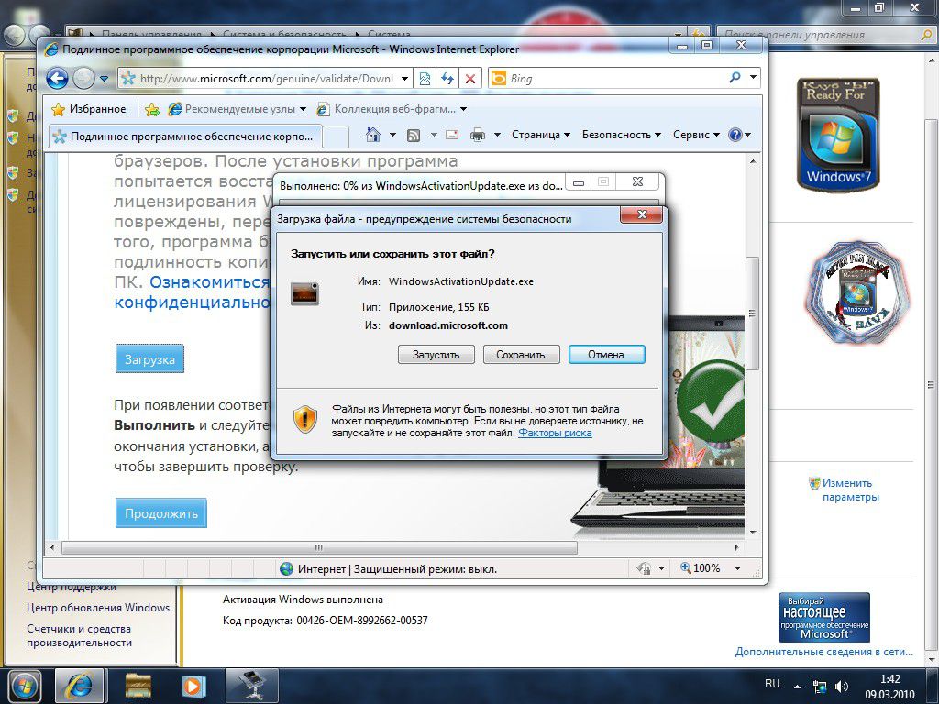Open the Сервис menu

[x=696, y=135]
